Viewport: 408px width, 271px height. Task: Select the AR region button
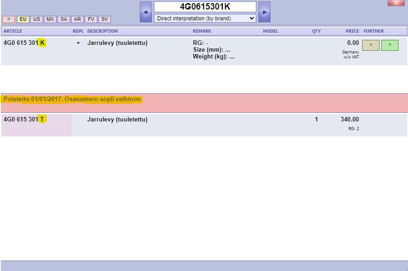point(77,19)
